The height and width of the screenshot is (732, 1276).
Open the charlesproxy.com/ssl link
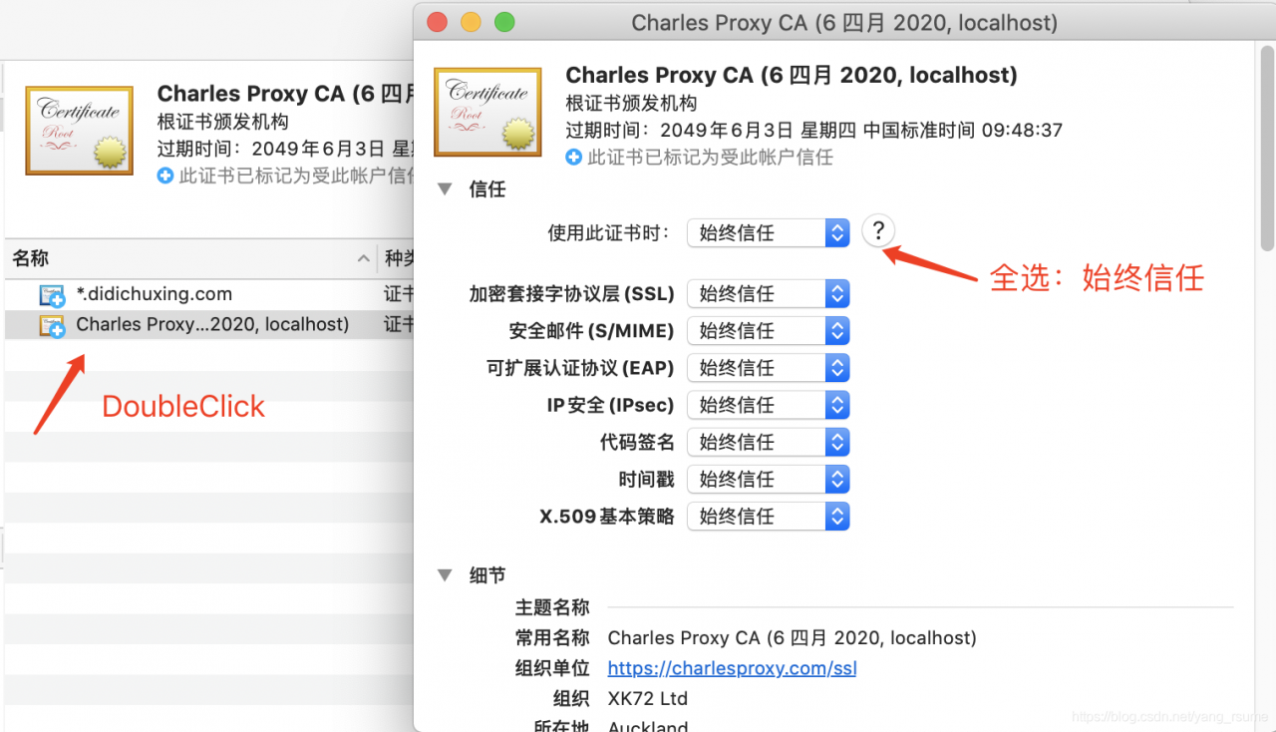[x=732, y=668]
